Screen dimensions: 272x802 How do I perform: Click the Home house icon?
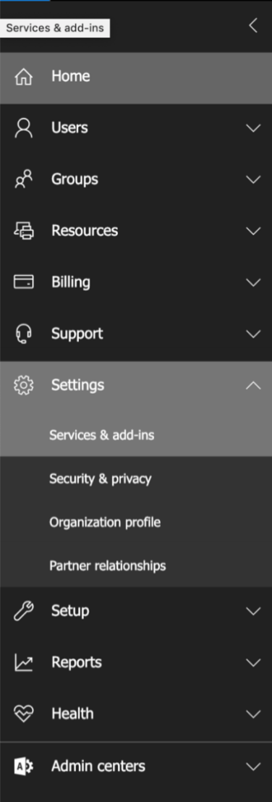24,77
